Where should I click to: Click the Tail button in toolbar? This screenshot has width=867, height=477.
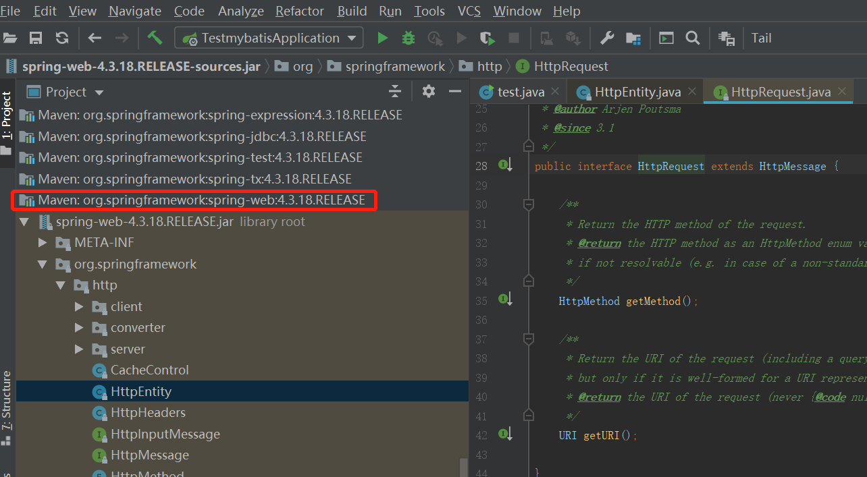pyautogui.click(x=762, y=38)
